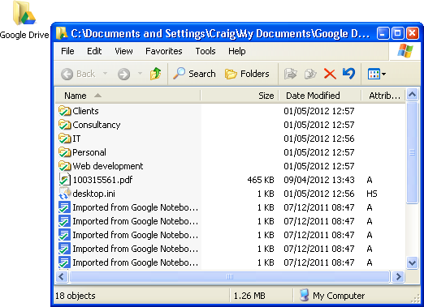Click the IT folder date 01/05/2012 12:56
Screen dimensions: 424x307
tap(319, 139)
